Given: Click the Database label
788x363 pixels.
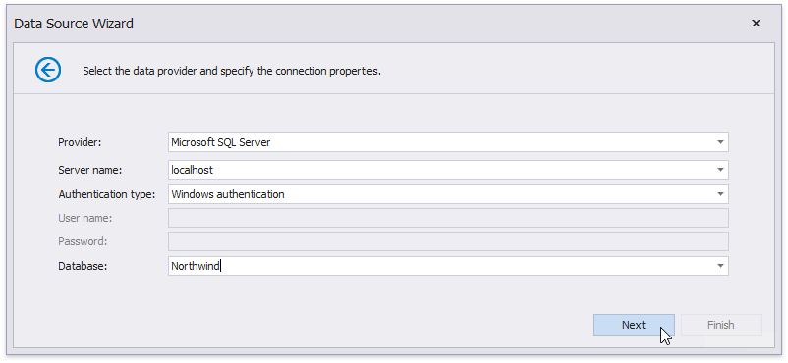Looking at the screenshot, I should pos(83,266).
